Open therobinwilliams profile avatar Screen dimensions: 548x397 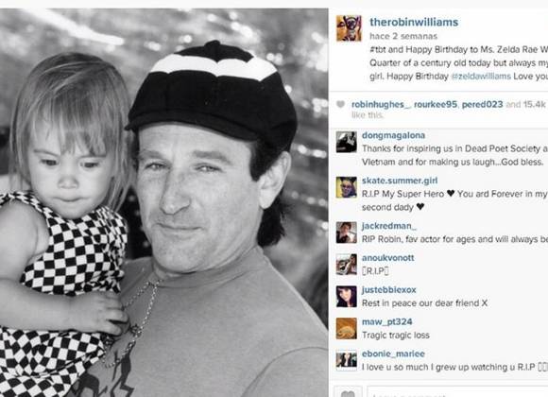pyautogui.click(x=349, y=28)
